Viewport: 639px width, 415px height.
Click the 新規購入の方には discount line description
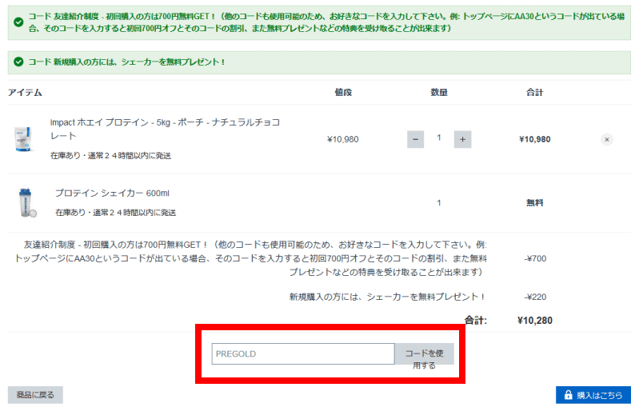[x=387, y=297]
